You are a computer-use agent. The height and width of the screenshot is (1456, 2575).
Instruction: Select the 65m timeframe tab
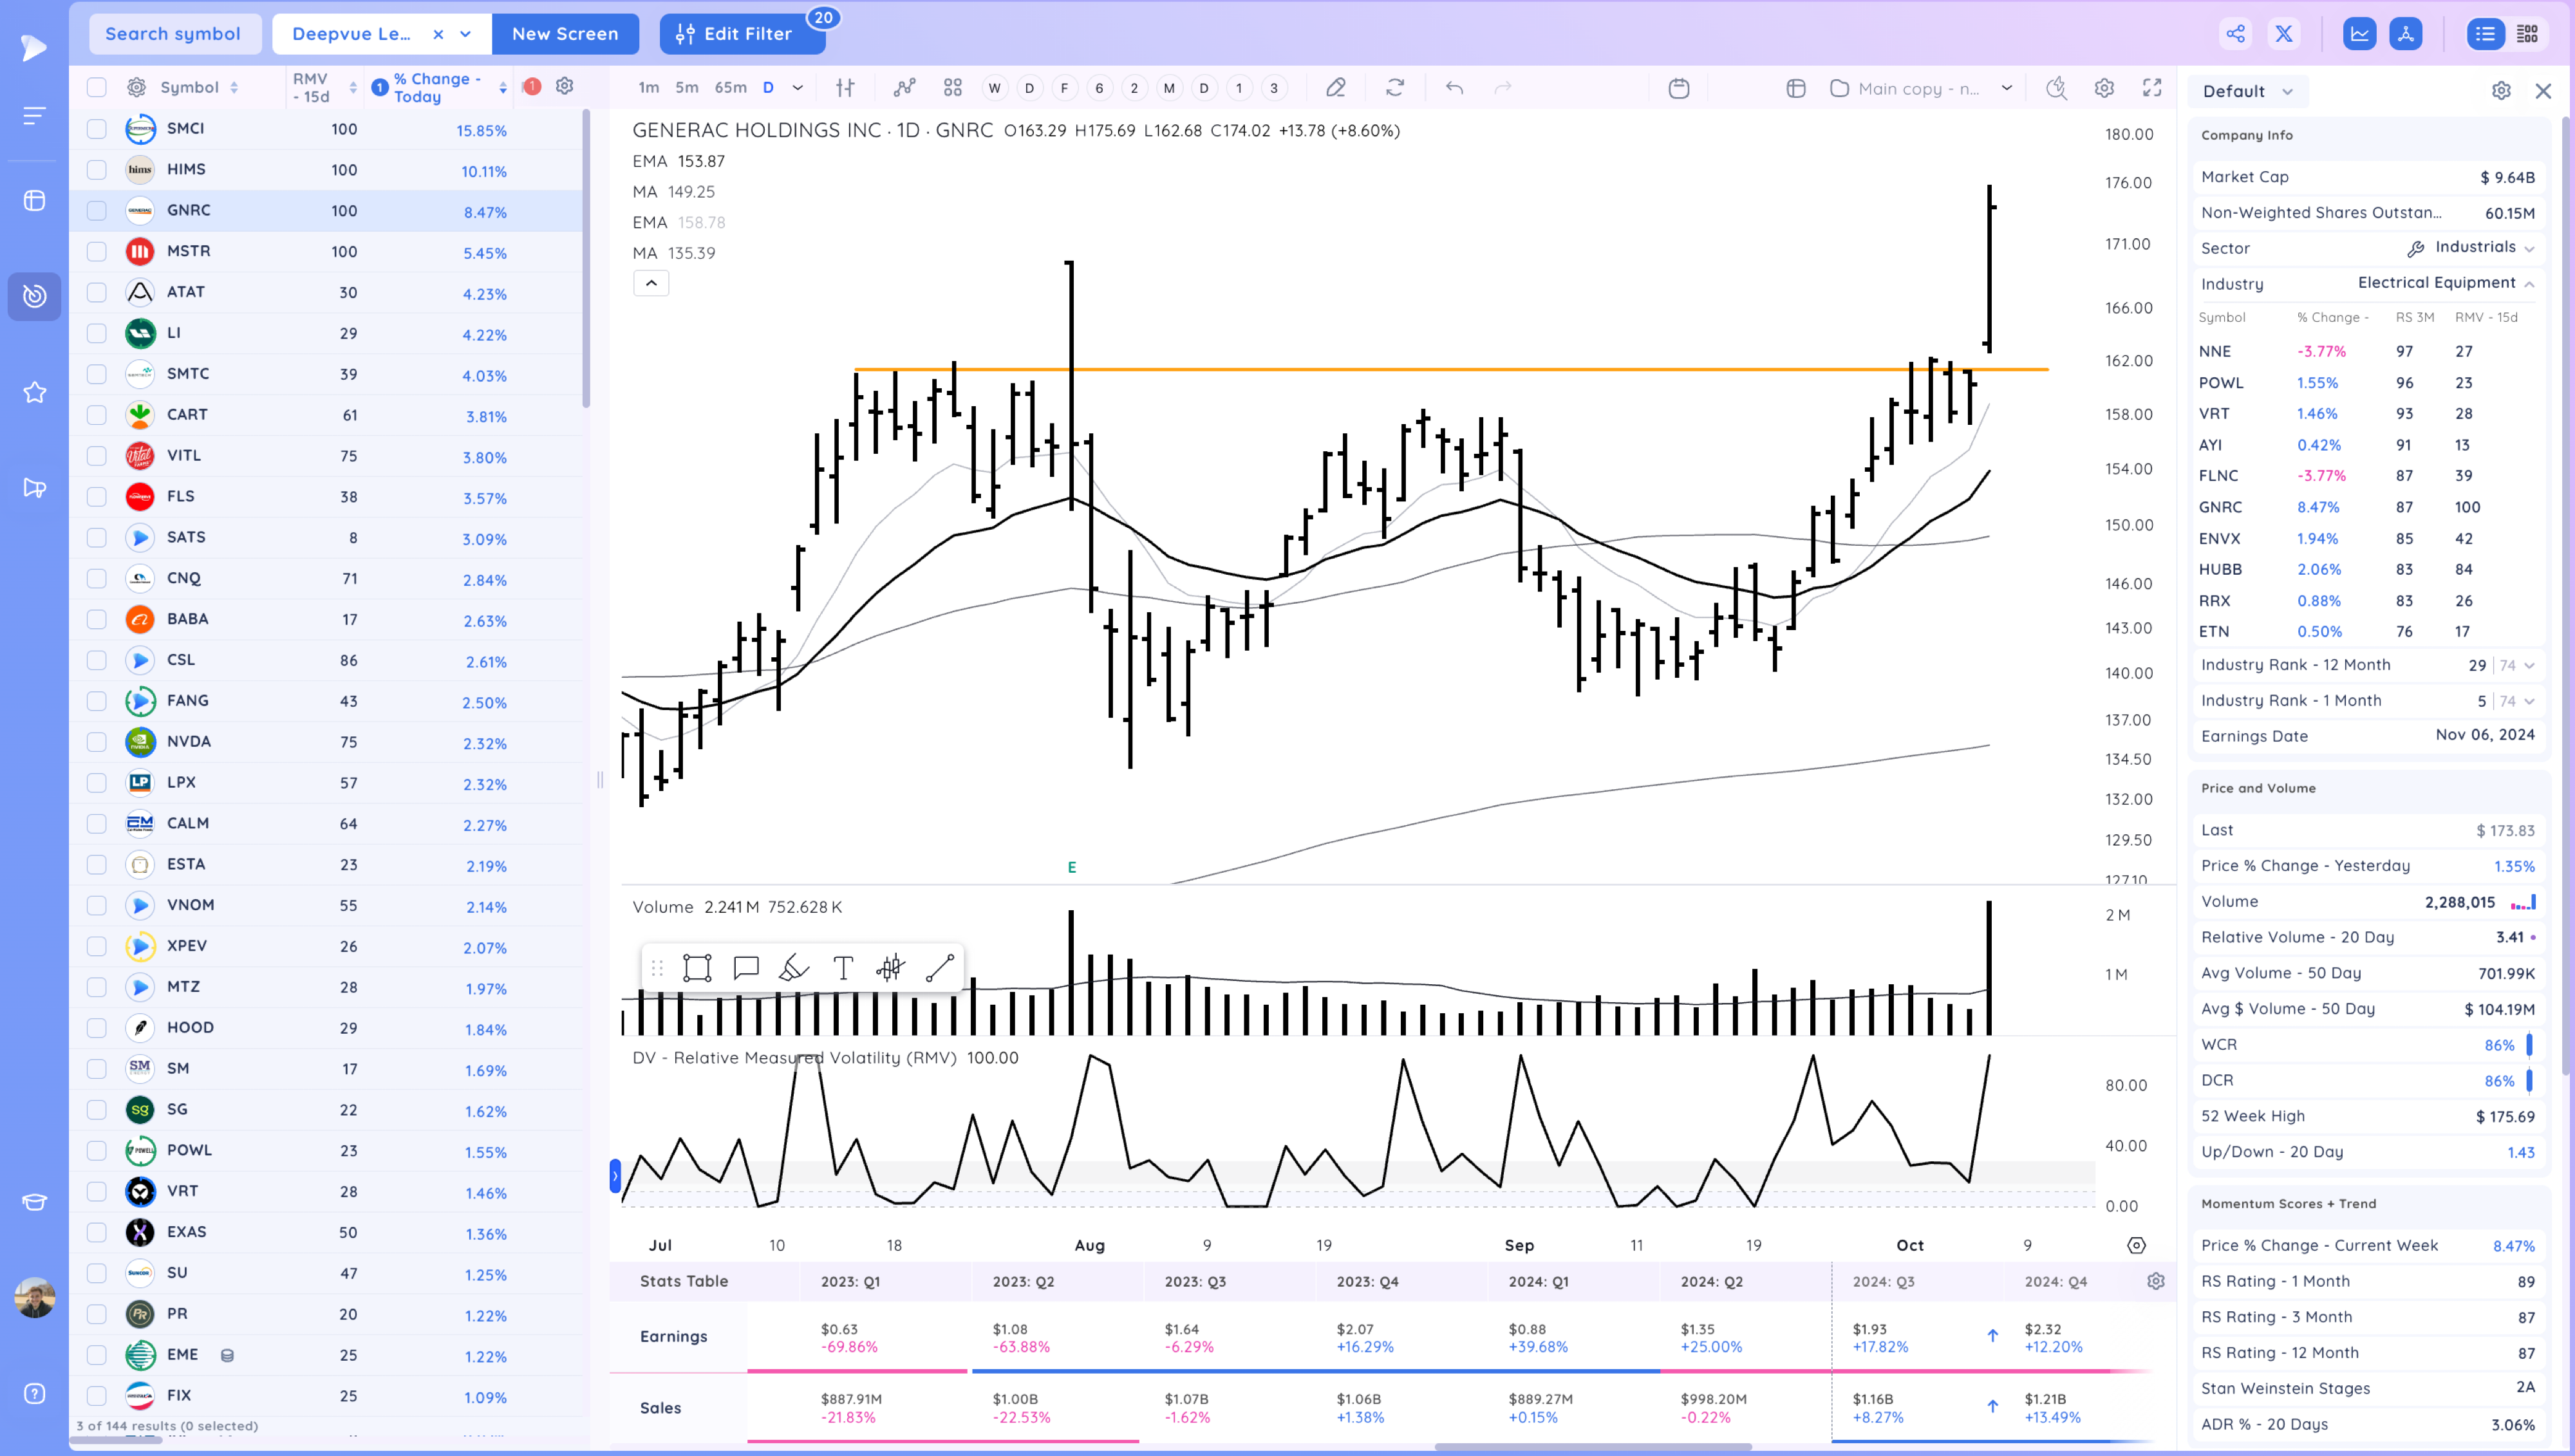(x=730, y=88)
